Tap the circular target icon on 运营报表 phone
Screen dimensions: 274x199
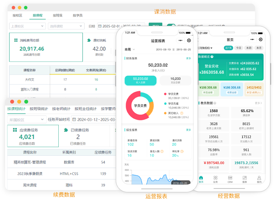[189, 41]
